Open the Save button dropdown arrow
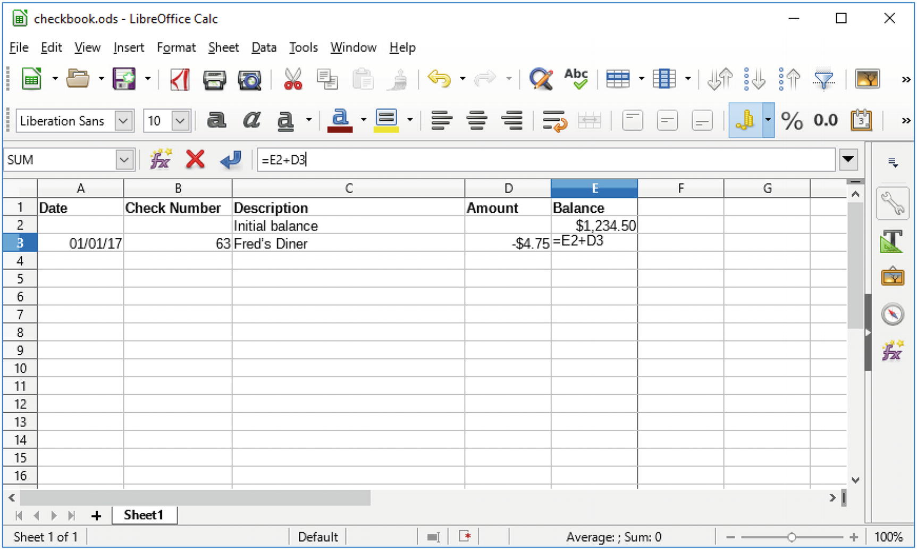Image resolution: width=917 pixels, height=550 pixels. point(148,79)
